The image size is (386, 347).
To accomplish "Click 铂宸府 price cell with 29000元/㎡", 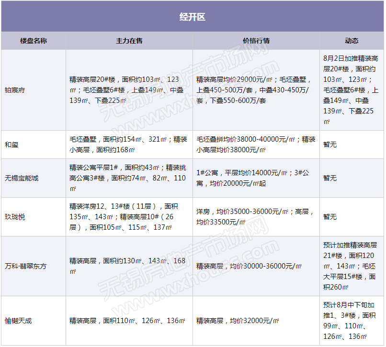I will 255,90.
